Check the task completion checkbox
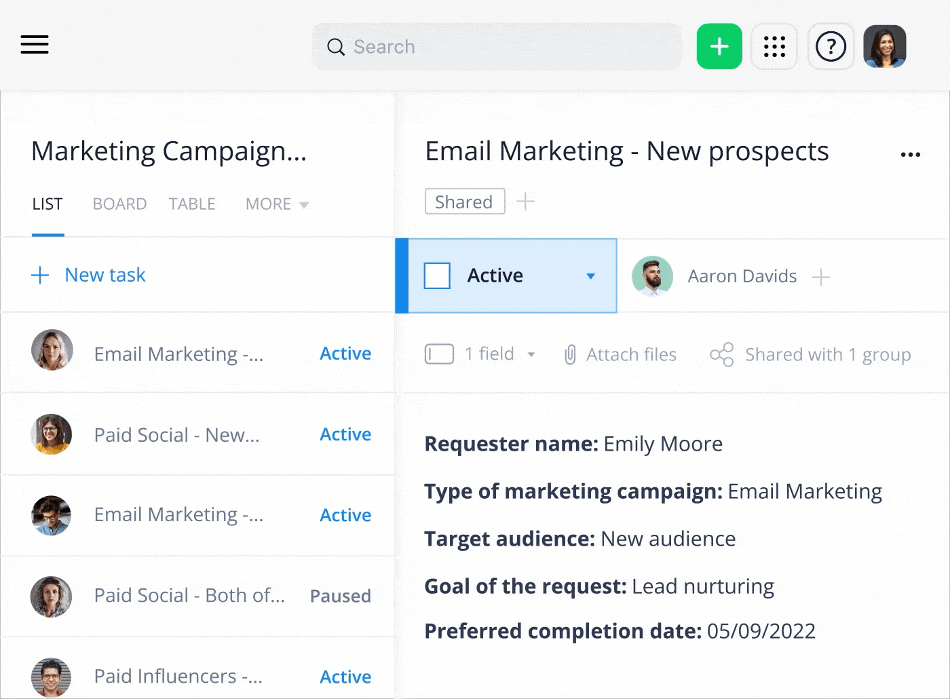Screen dimensions: 950x699 437,276
